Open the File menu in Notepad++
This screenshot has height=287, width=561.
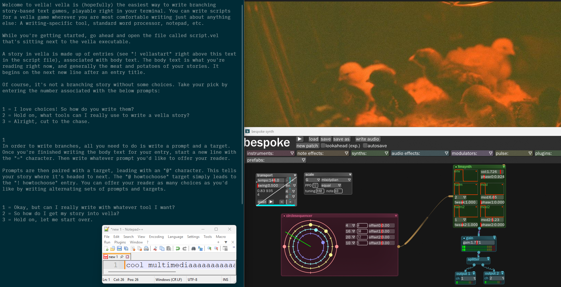(107, 237)
